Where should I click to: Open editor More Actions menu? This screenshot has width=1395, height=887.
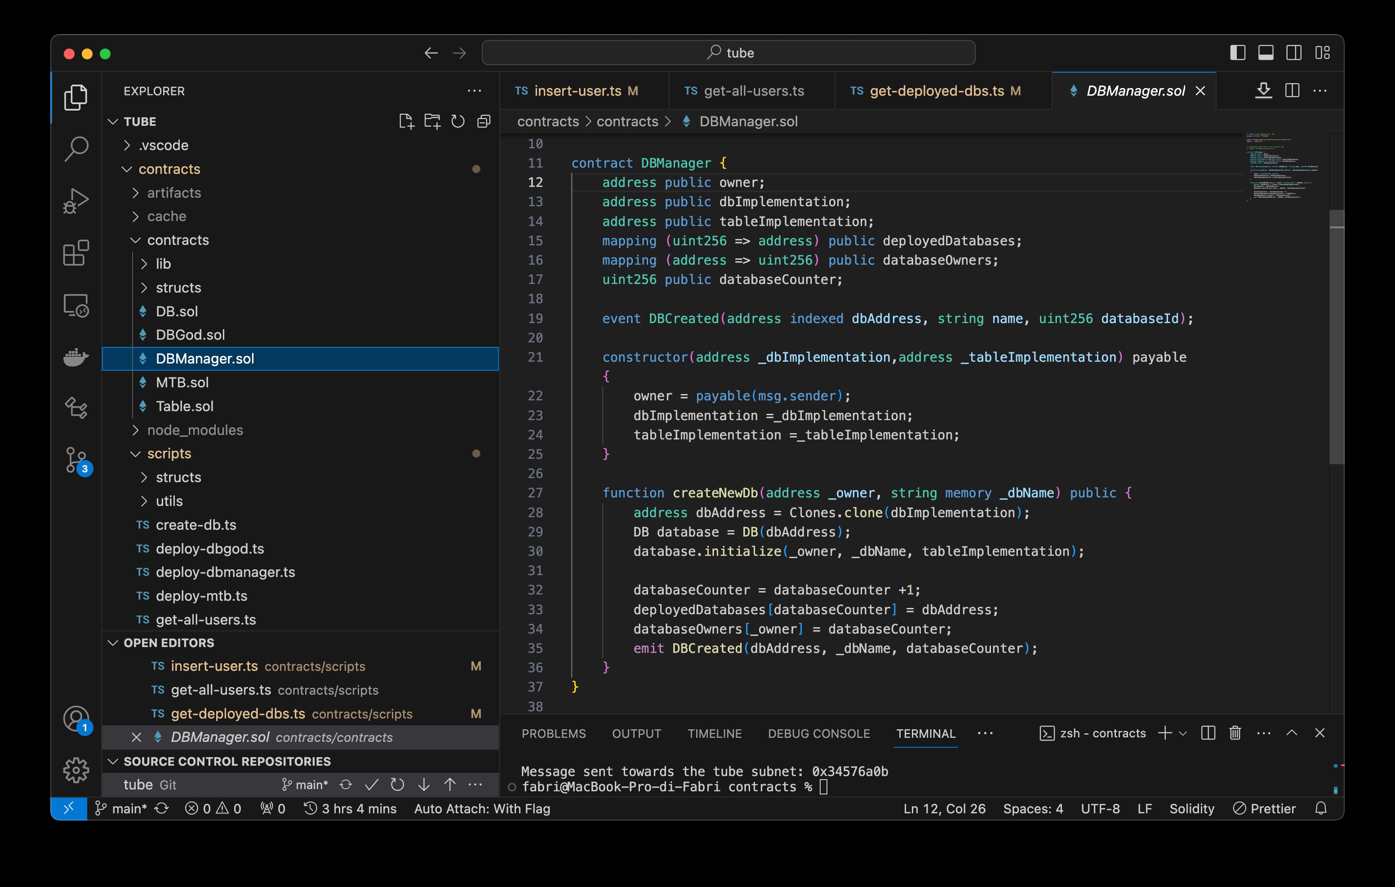click(x=1319, y=90)
